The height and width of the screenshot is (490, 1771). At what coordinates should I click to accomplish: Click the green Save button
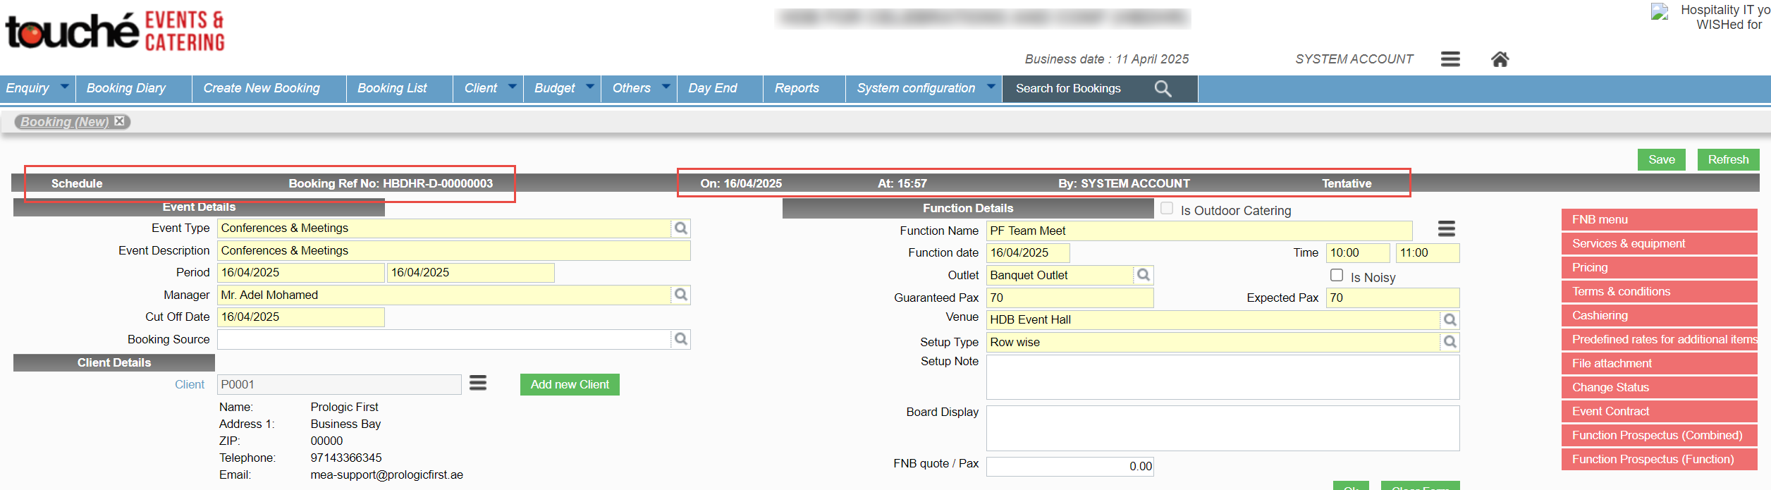point(1661,159)
